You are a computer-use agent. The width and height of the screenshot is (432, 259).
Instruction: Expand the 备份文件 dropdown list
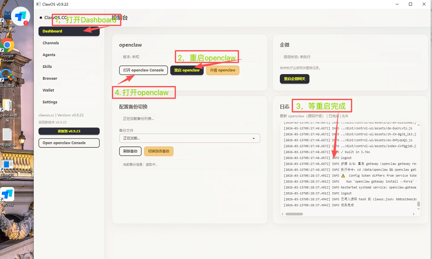(x=190, y=138)
